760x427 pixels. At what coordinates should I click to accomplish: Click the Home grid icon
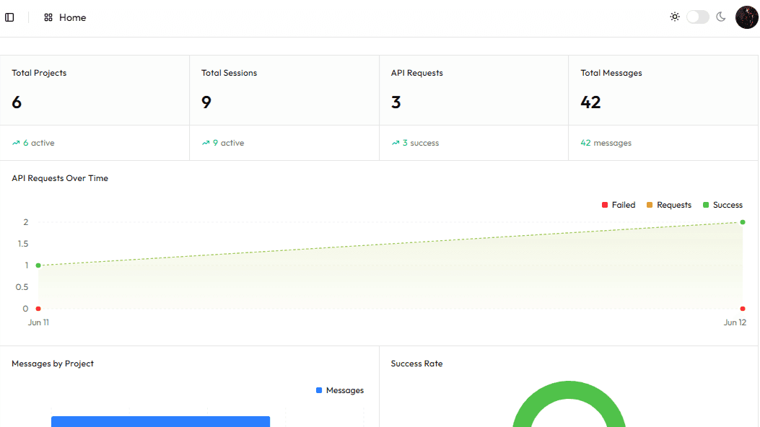tap(48, 17)
